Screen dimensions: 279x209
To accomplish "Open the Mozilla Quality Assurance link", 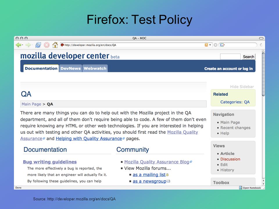I will (x=183, y=132).
